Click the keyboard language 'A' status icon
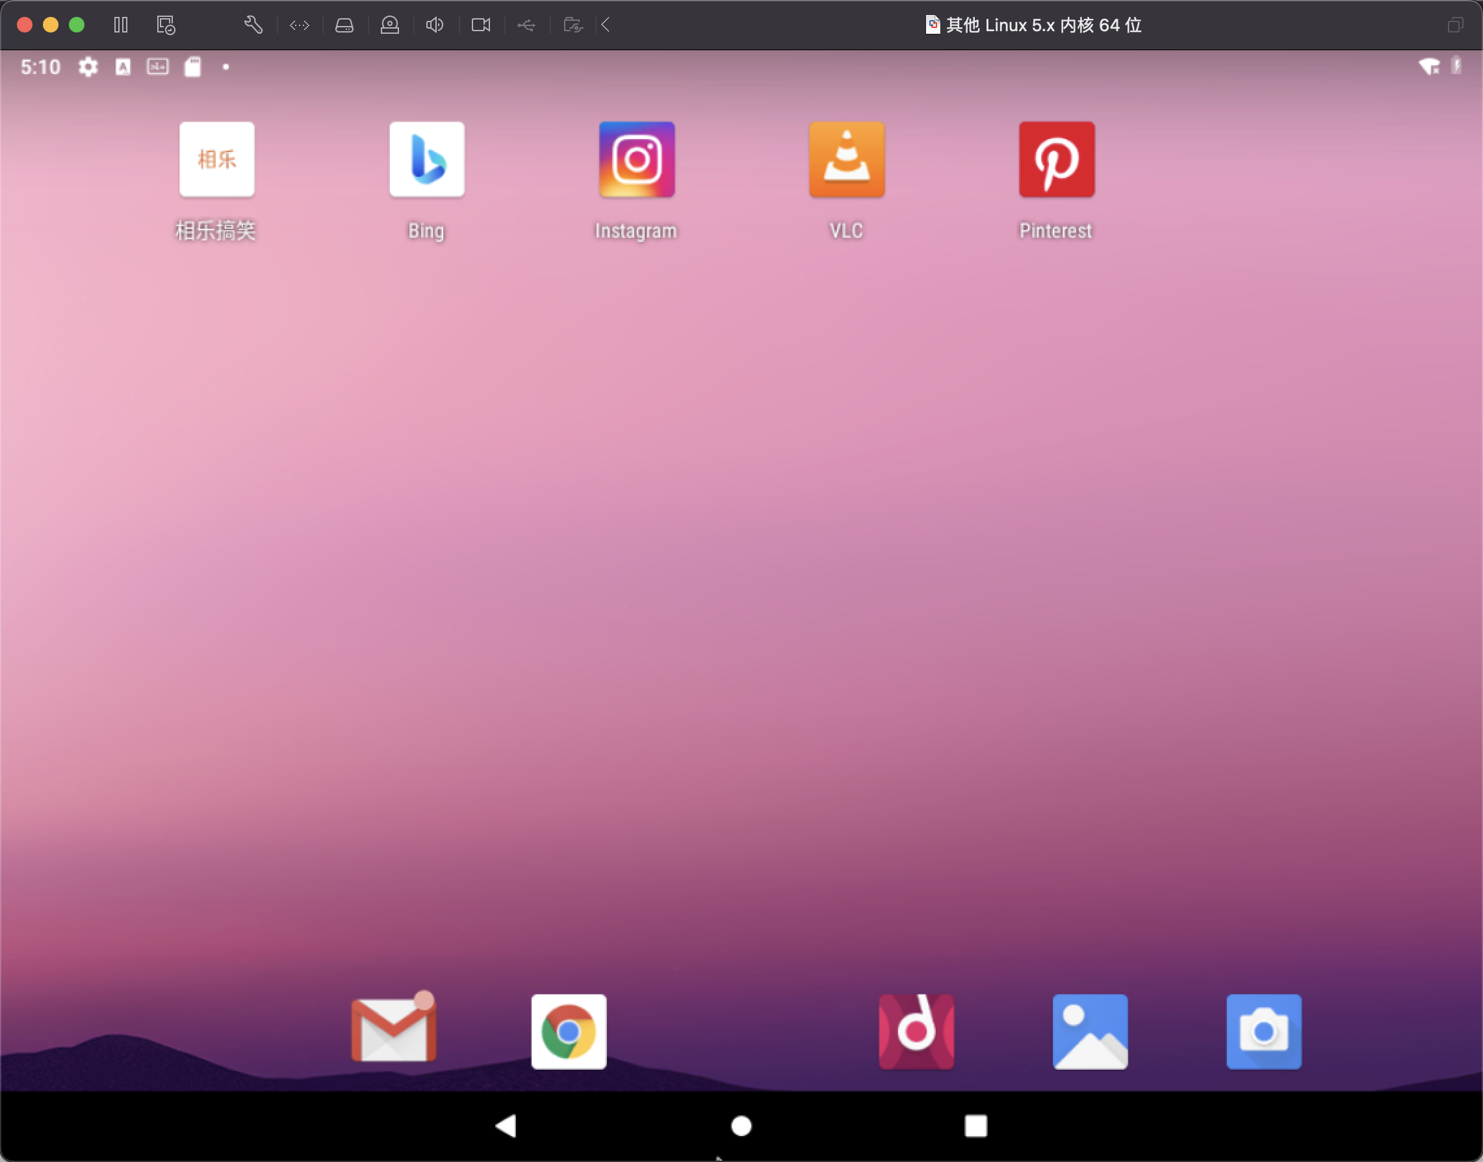This screenshot has height=1162, width=1483. pyautogui.click(x=123, y=67)
